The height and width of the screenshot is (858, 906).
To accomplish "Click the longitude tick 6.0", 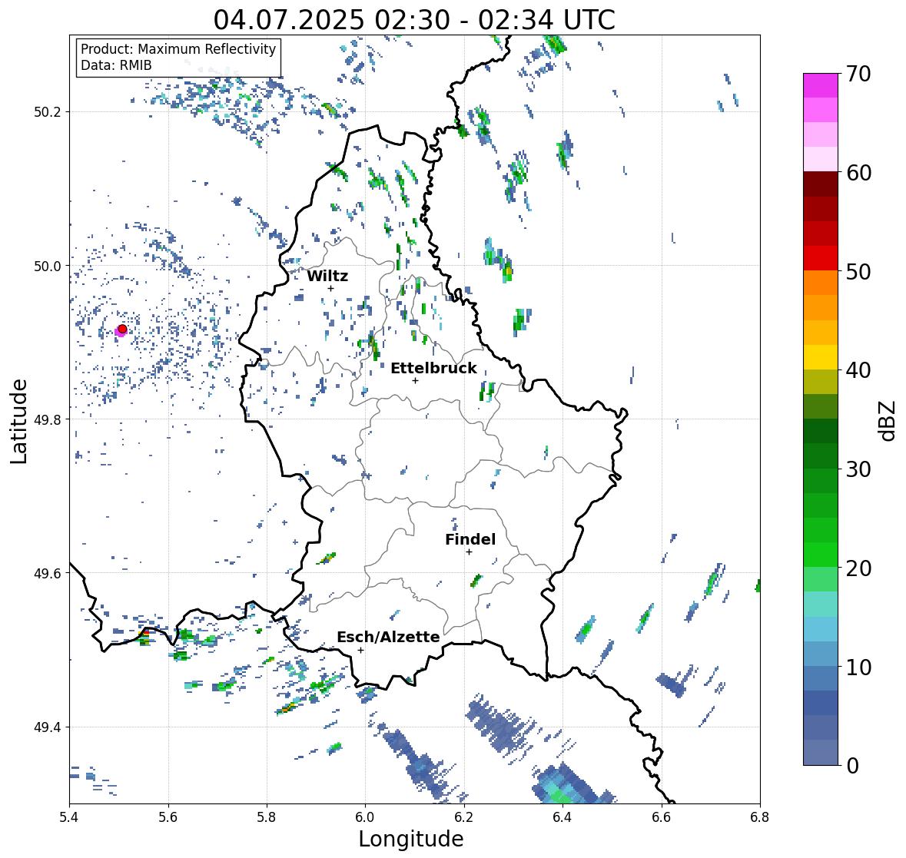I will pyautogui.click(x=365, y=817).
